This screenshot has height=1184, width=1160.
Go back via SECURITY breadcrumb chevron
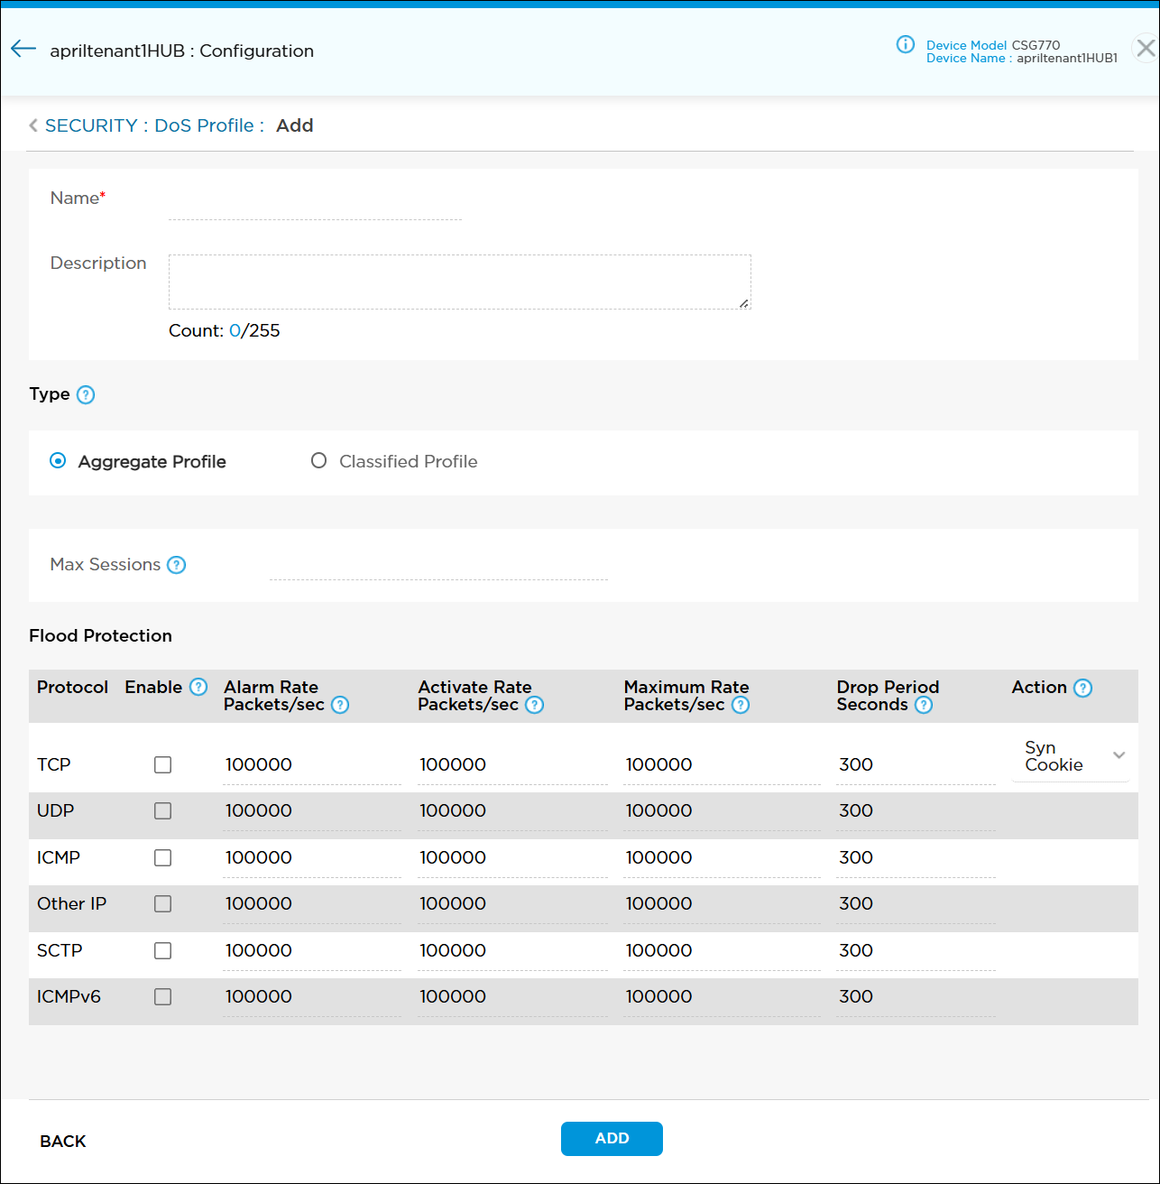point(33,126)
